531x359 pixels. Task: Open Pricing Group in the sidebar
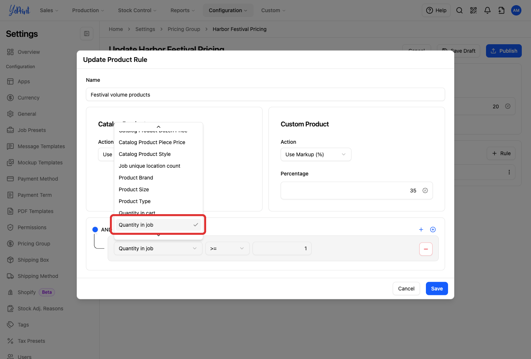point(34,244)
